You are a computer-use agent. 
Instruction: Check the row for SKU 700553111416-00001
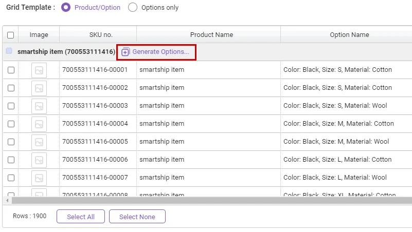[x=11, y=70]
